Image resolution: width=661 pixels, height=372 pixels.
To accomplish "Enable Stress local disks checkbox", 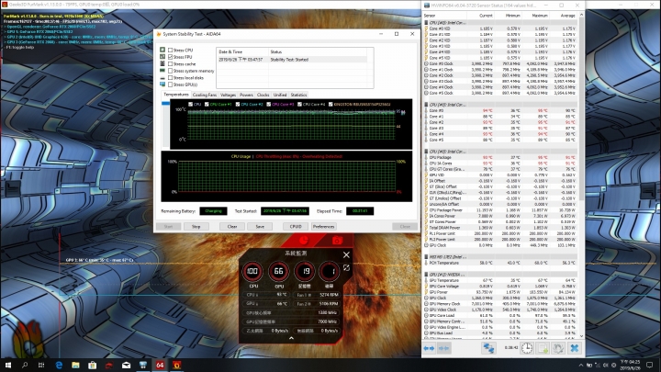I will 171,77.
